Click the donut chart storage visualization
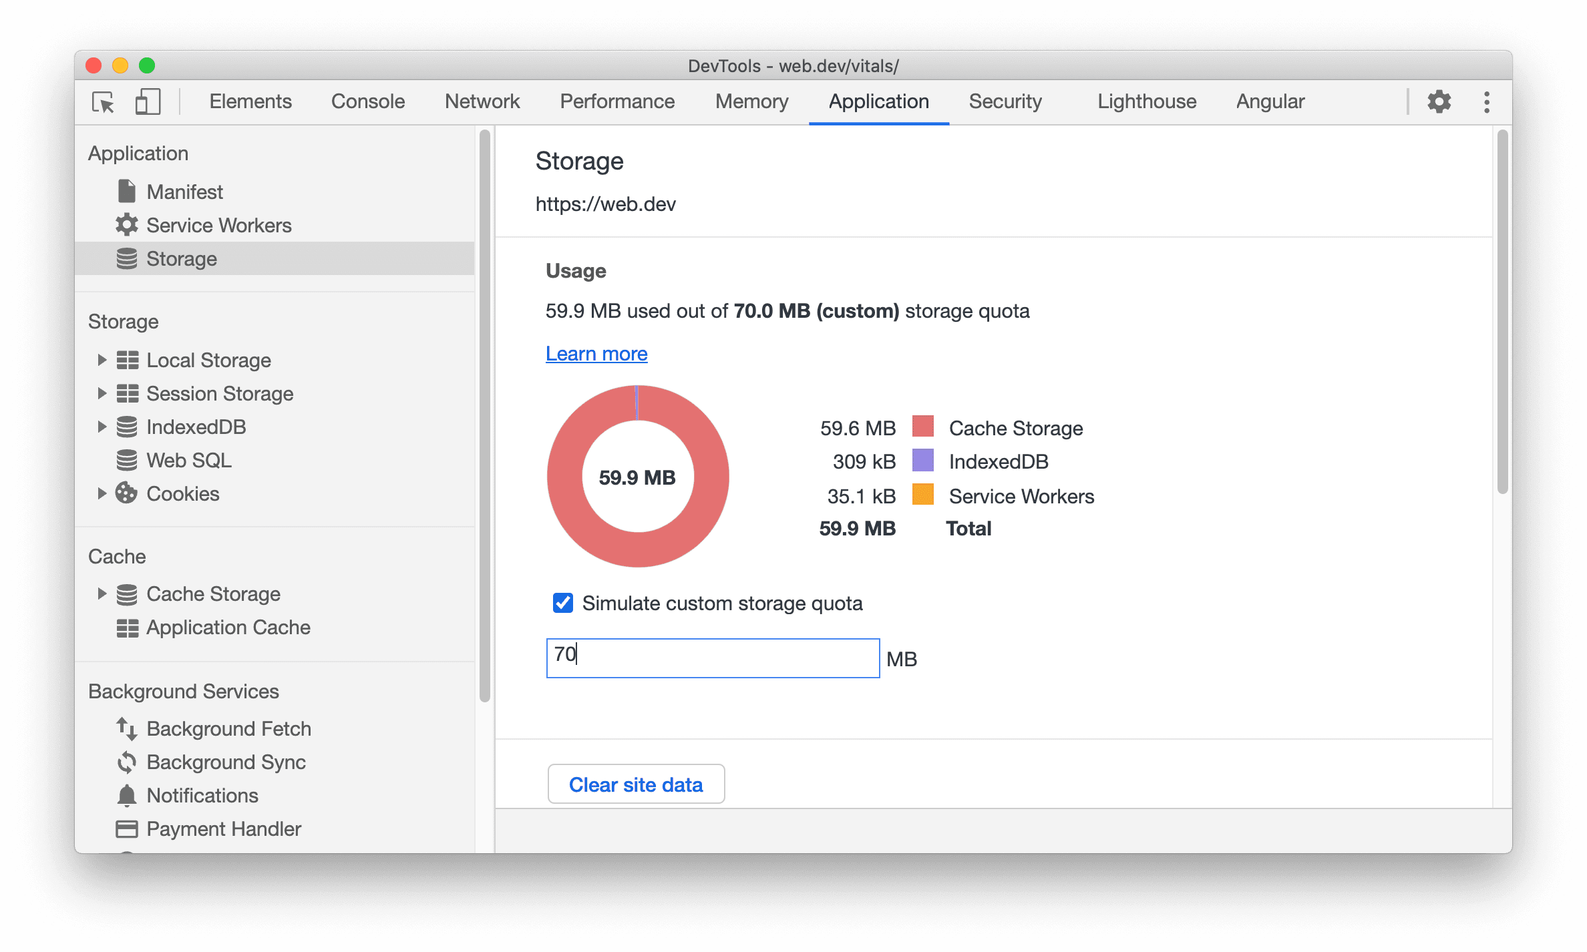Image resolution: width=1587 pixels, height=952 pixels. pyautogui.click(x=638, y=476)
